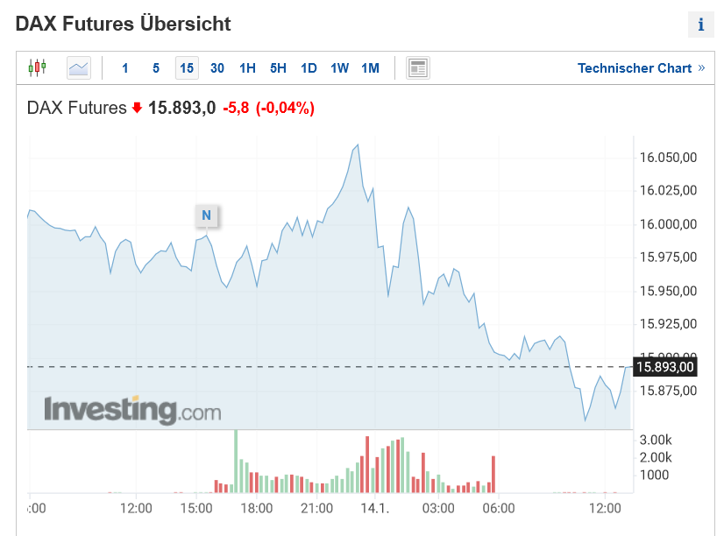The height and width of the screenshot is (536, 724).
Task: Switch to candlestick chart type
Action: pyautogui.click(x=37, y=67)
